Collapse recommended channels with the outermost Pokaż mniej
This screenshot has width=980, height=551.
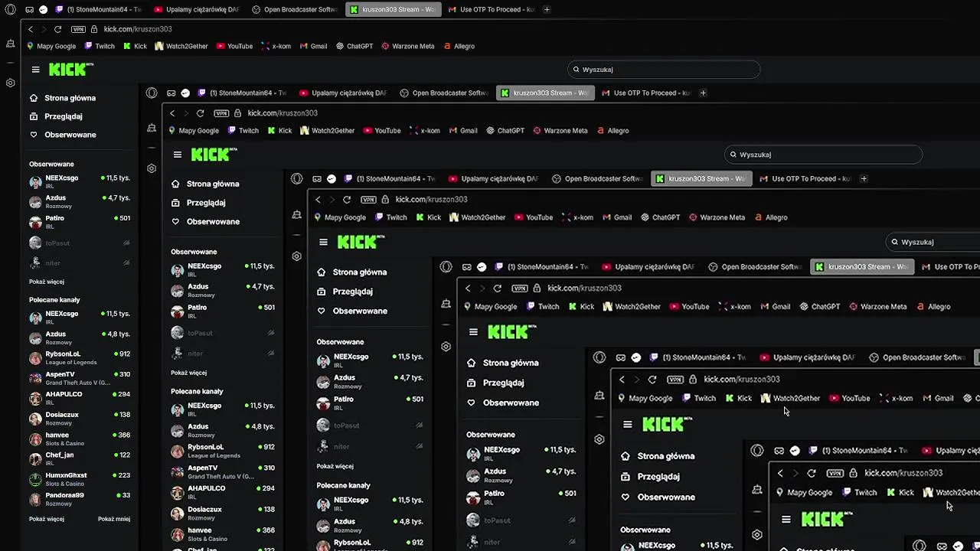(114, 519)
